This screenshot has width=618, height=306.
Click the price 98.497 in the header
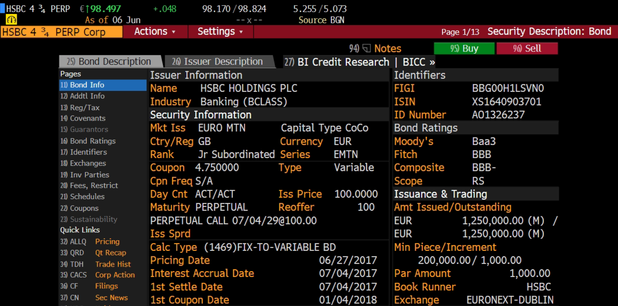105,9
